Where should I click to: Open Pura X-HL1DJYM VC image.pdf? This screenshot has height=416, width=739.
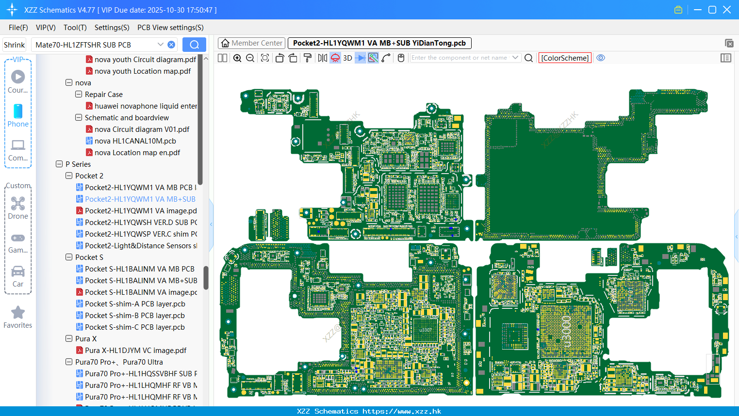[x=131, y=351]
